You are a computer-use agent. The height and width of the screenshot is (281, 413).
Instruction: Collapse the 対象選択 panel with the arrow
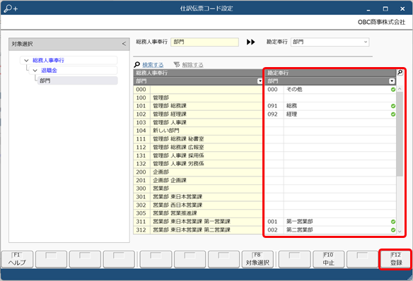tap(124, 44)
